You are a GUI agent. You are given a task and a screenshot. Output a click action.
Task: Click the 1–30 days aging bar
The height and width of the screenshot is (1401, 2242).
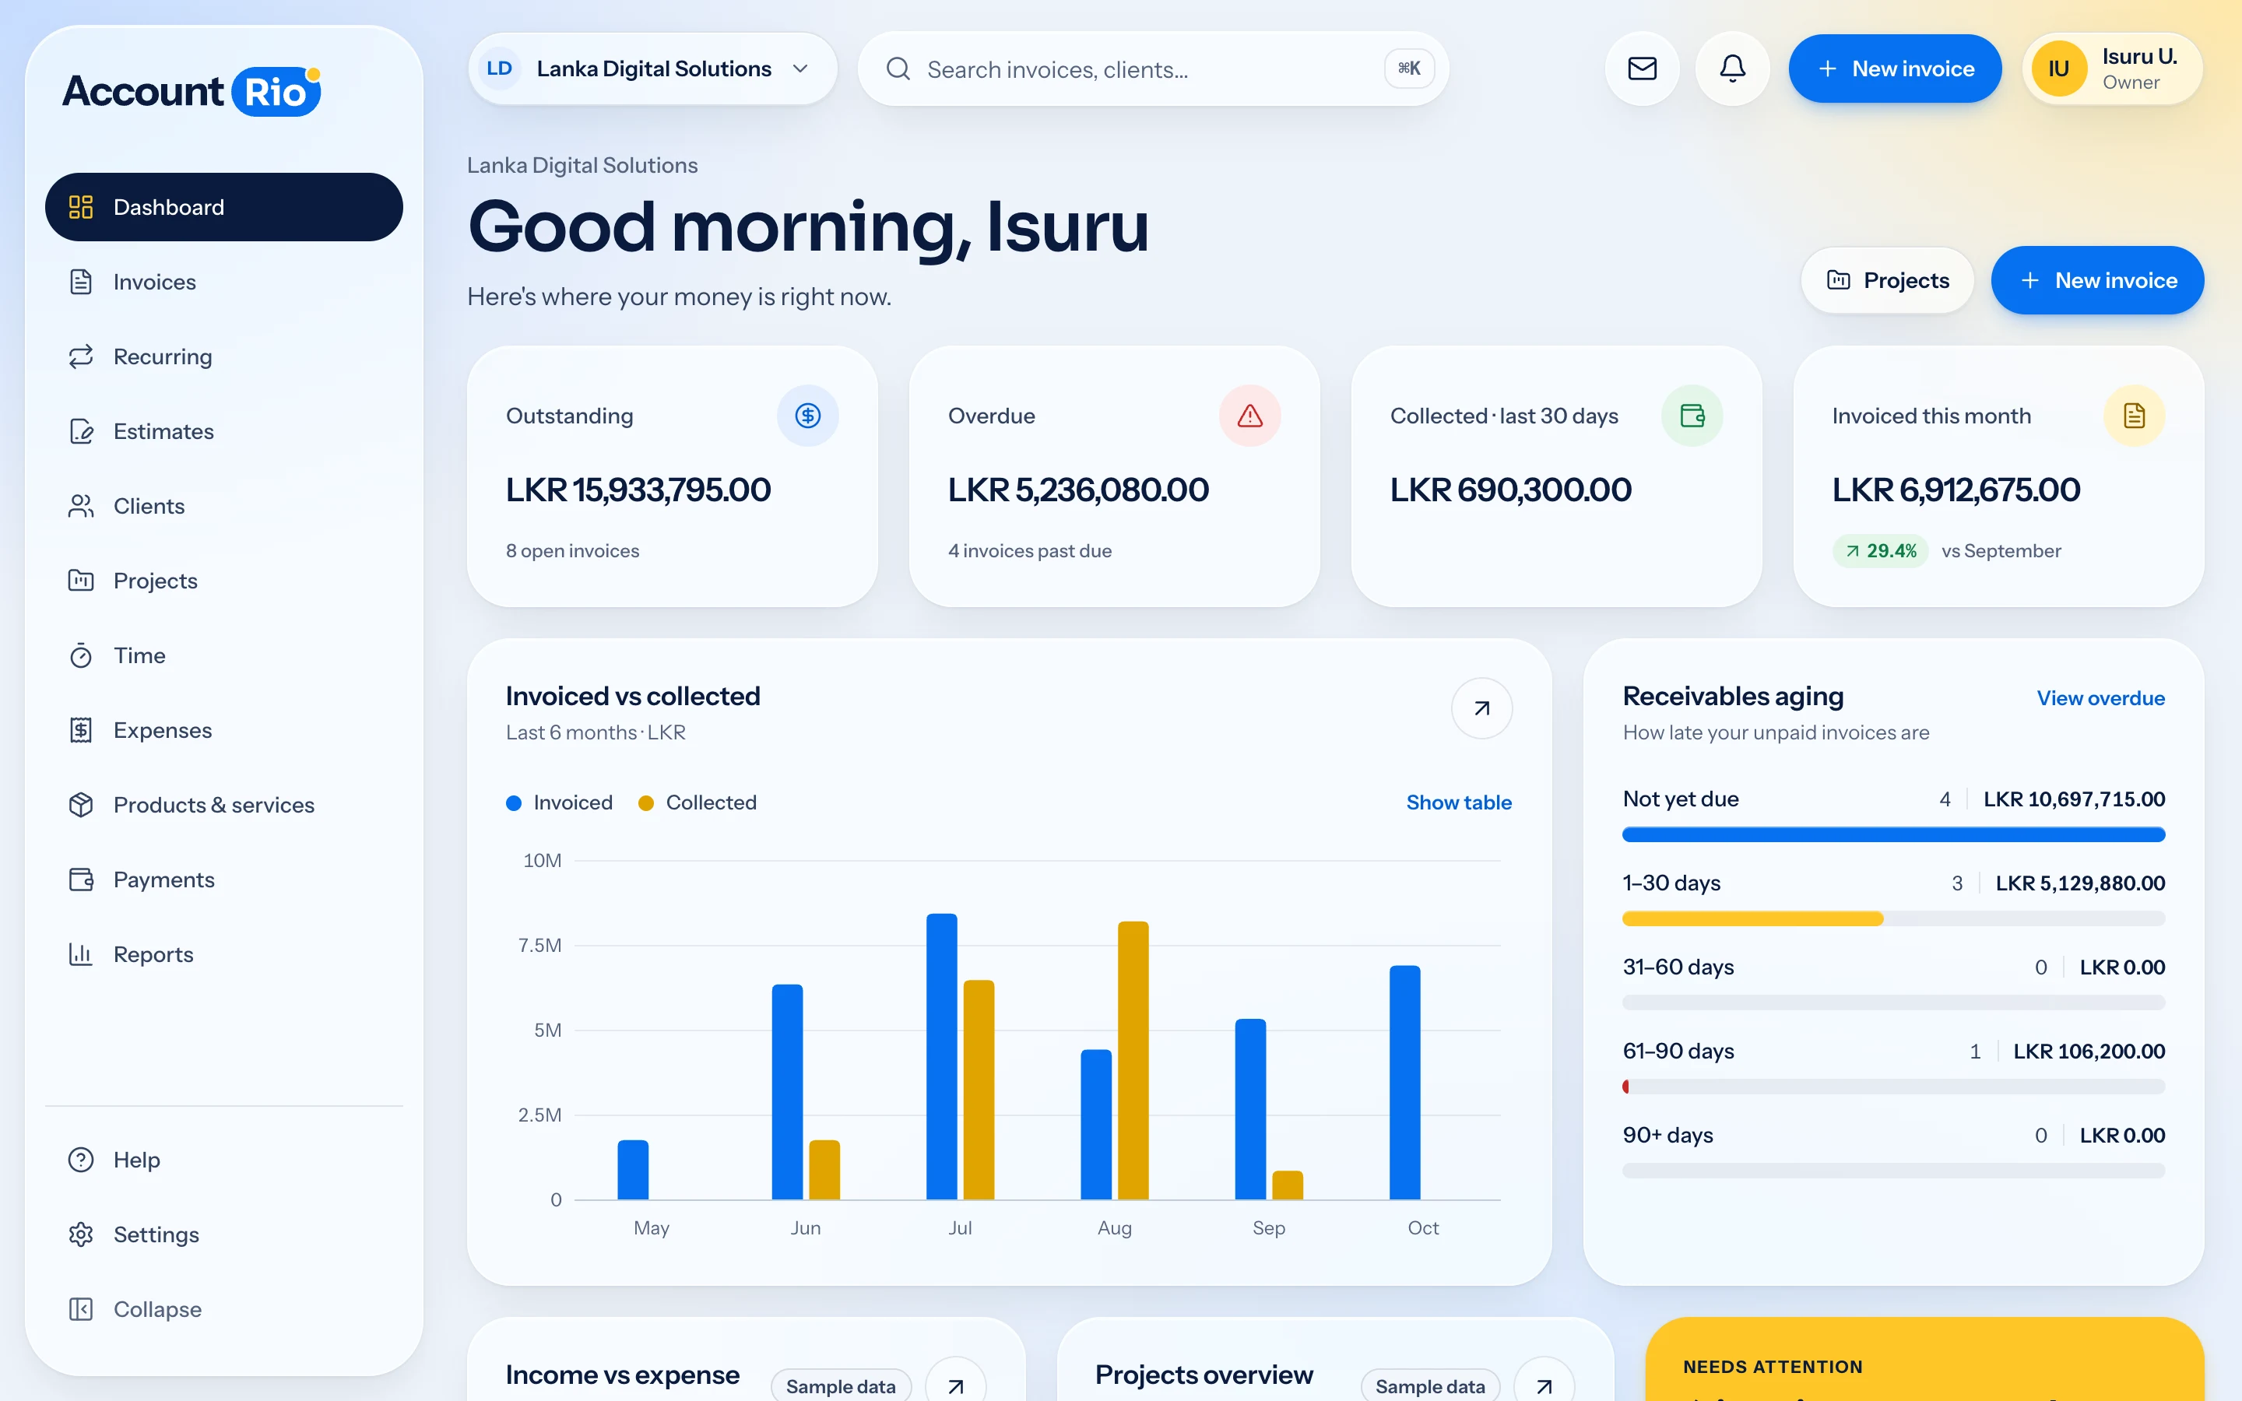coord(1894,919)
